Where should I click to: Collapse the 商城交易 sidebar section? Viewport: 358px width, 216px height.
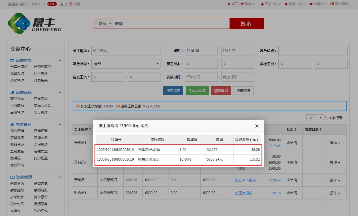point(60,61)
